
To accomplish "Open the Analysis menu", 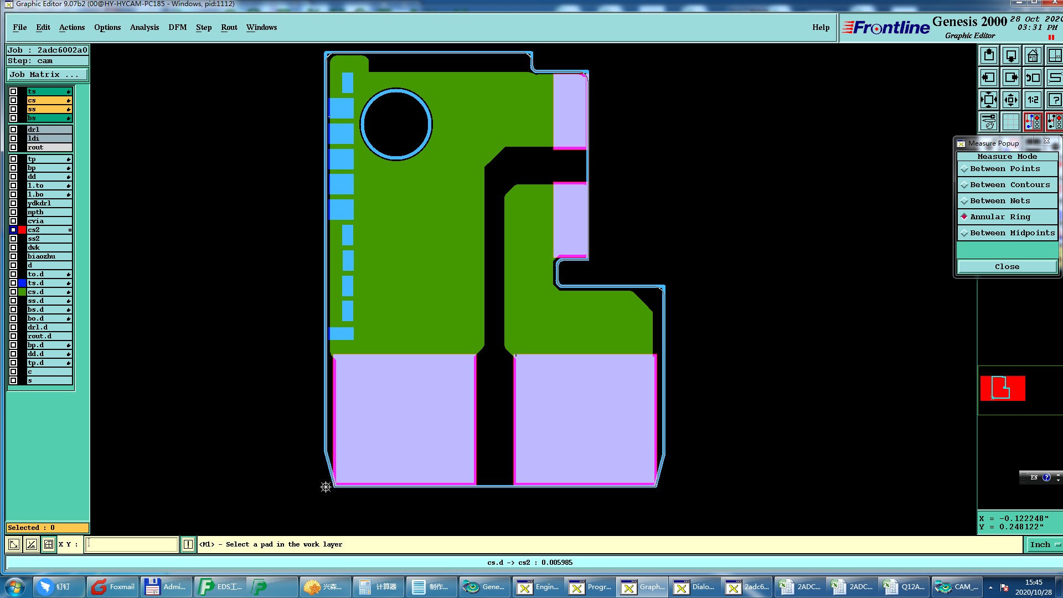I will pyautogui.click(x=144, y=27).
